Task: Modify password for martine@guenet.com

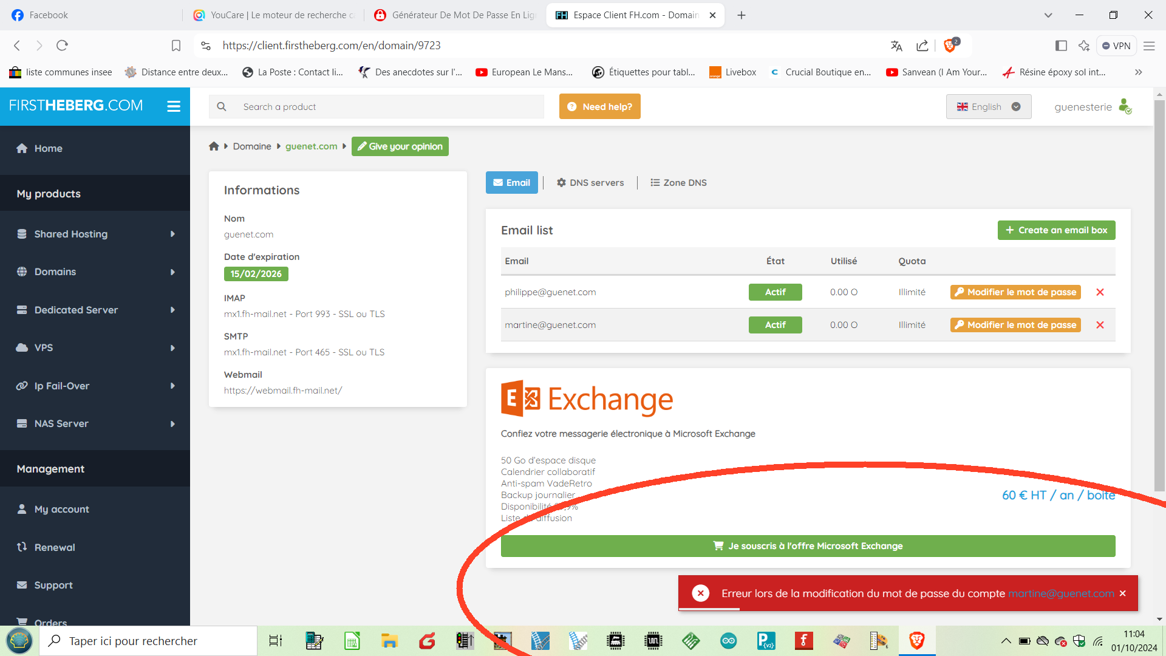Action: tap(1015, 325)
